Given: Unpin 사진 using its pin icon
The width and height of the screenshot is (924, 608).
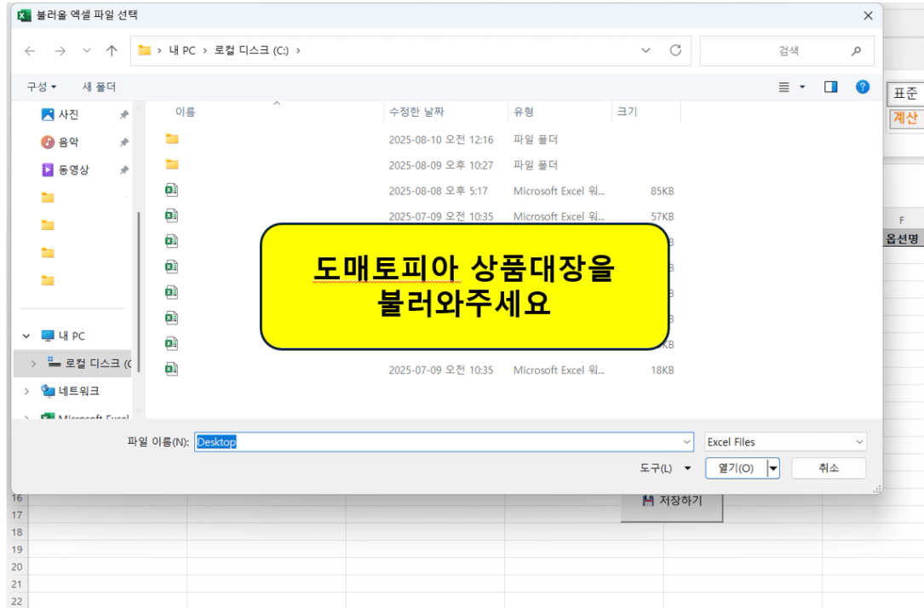Looking at the screenshot, I should 123,115.
